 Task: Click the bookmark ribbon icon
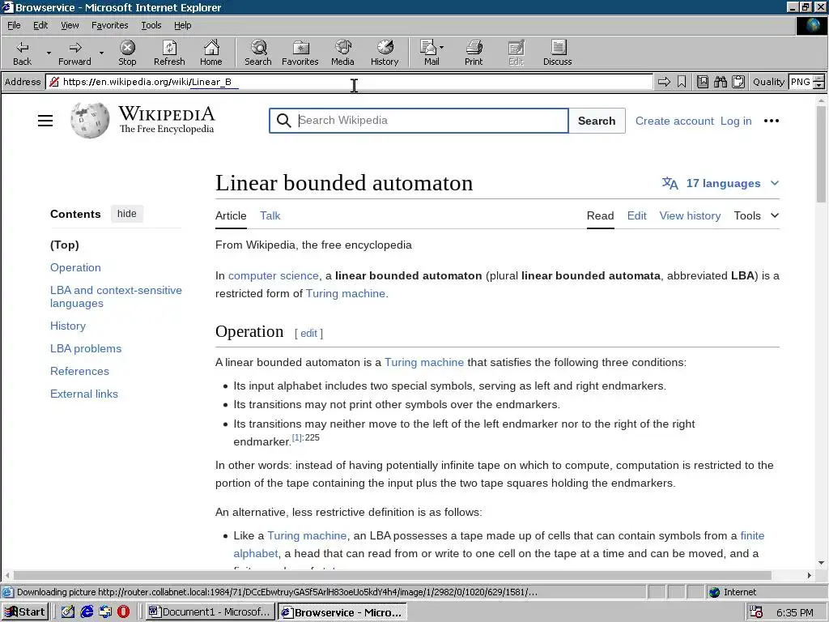682,82
